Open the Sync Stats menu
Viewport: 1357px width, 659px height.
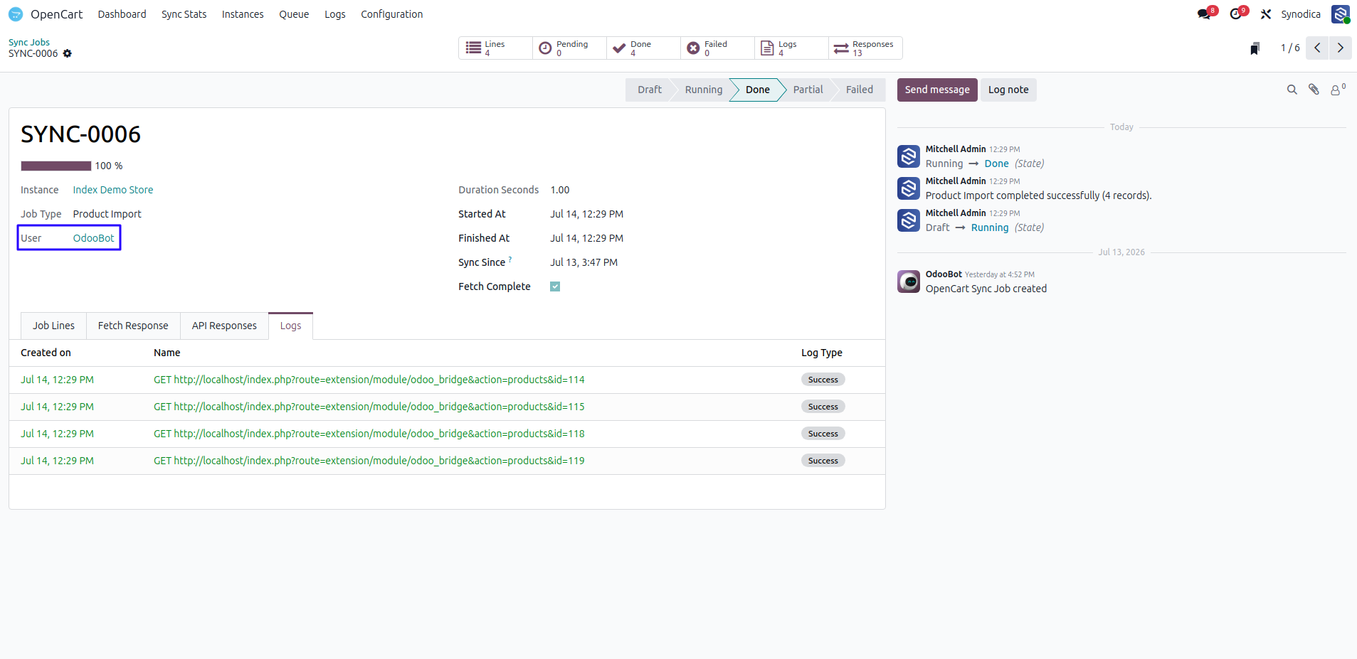click(x=184, y=14)
